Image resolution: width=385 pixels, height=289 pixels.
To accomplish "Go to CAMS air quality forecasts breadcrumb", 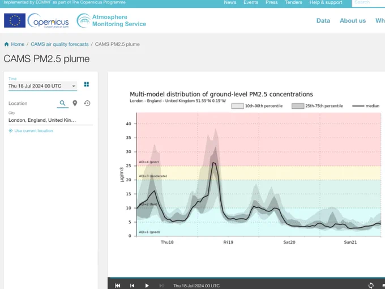I will coord(59,44).
